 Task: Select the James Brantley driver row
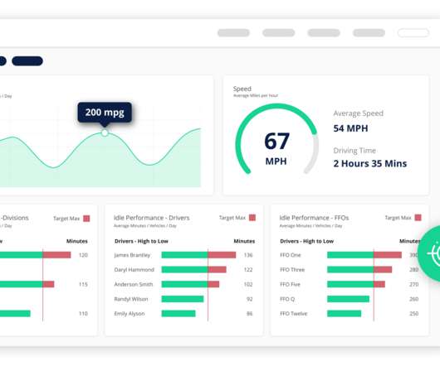183,255
